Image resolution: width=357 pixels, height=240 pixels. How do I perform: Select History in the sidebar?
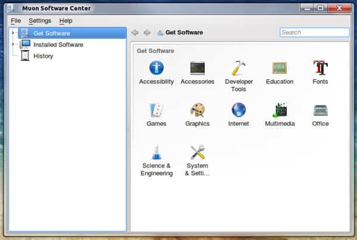click(x=43, y=56)
